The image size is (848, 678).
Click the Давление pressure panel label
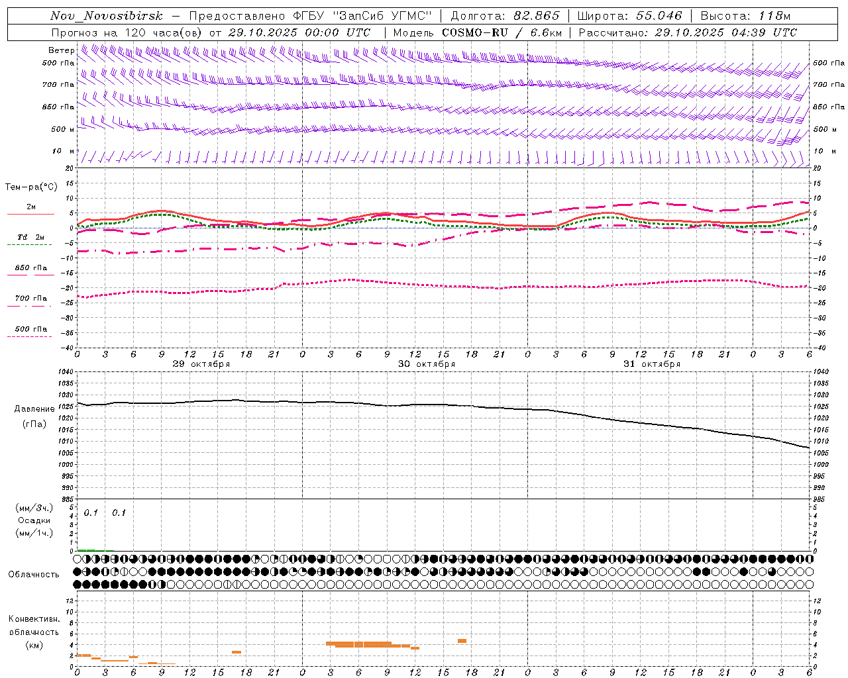[x=34, y=409]
